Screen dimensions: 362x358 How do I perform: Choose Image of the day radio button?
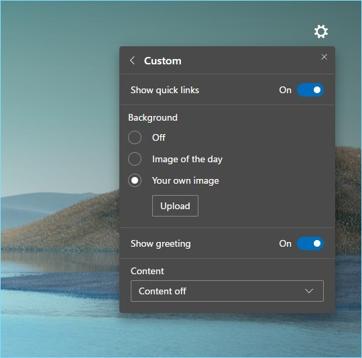[x=135, y=159]
